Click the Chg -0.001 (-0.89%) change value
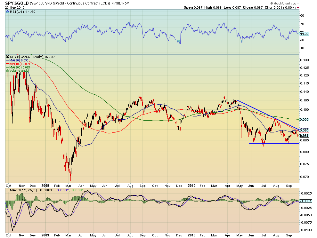This screenshot has height=238, width=317. tap(280, 7)
